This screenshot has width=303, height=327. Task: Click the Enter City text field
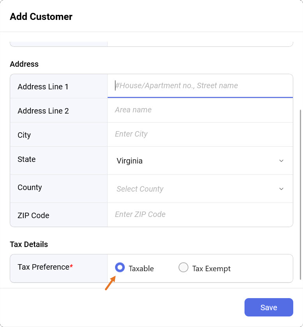coord(200,134)
